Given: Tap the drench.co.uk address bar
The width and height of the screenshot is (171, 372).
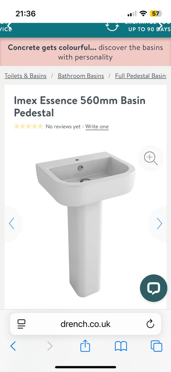Looking at the screenshot, I should tap(85, 324).
